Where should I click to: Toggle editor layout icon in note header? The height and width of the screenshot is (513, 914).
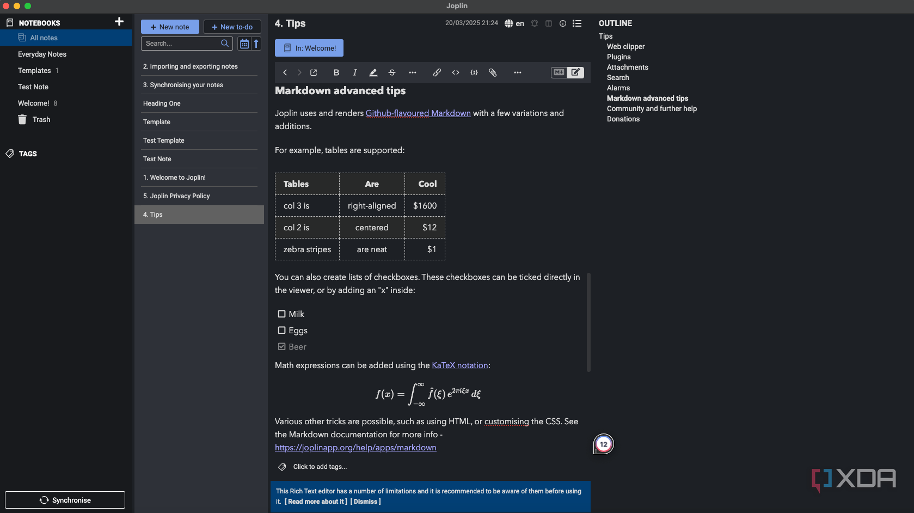[549, 23]
